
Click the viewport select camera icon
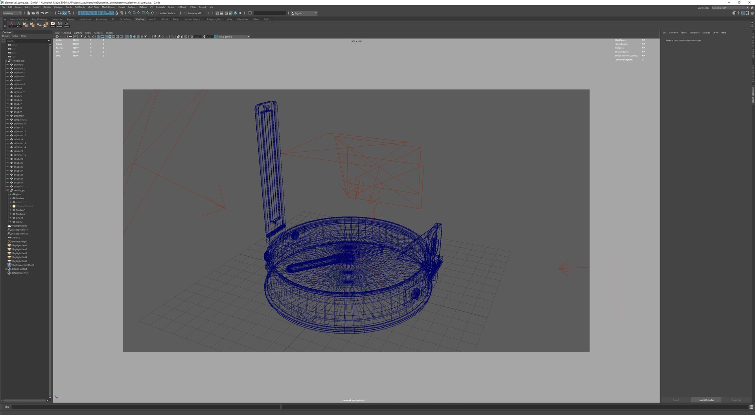pyautogui.click(x=70, y=37)
